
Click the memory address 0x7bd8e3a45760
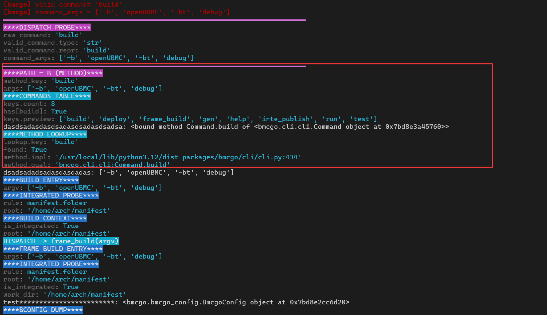(413, 127)
